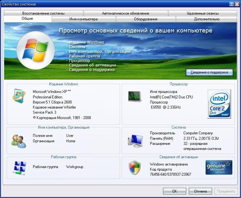Click the network workgroup computers icon
The image size is (241, 198).
pyautogui.click(x=19, y=168)
